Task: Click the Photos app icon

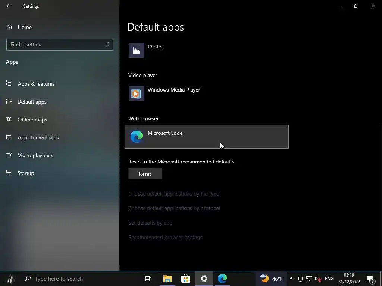Action: [137, 50]
